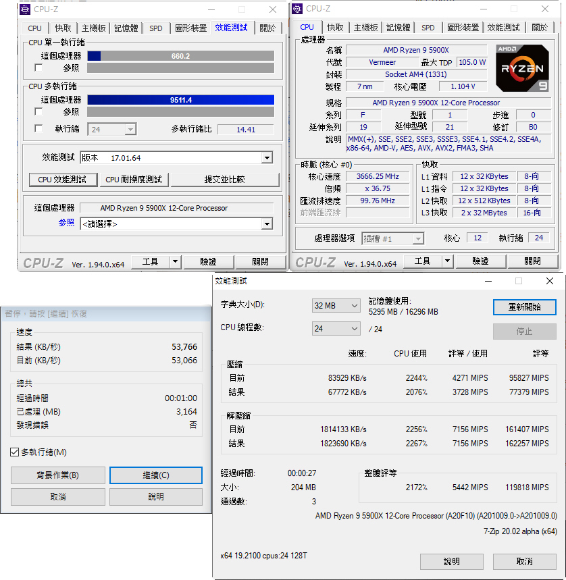The width and height of the screenshot is (566, 580).
Task: Open the 執行緒 count dropdown showing 24 in CPU-Z
Action: [111, 129]
